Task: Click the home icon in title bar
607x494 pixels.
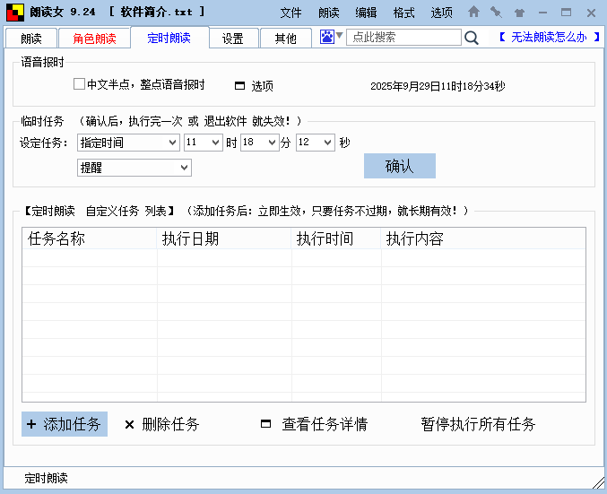Action: (473, 13)
